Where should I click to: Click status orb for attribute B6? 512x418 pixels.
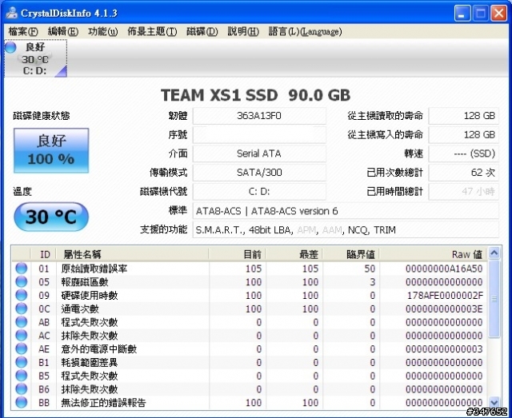[x=22, y=388]
